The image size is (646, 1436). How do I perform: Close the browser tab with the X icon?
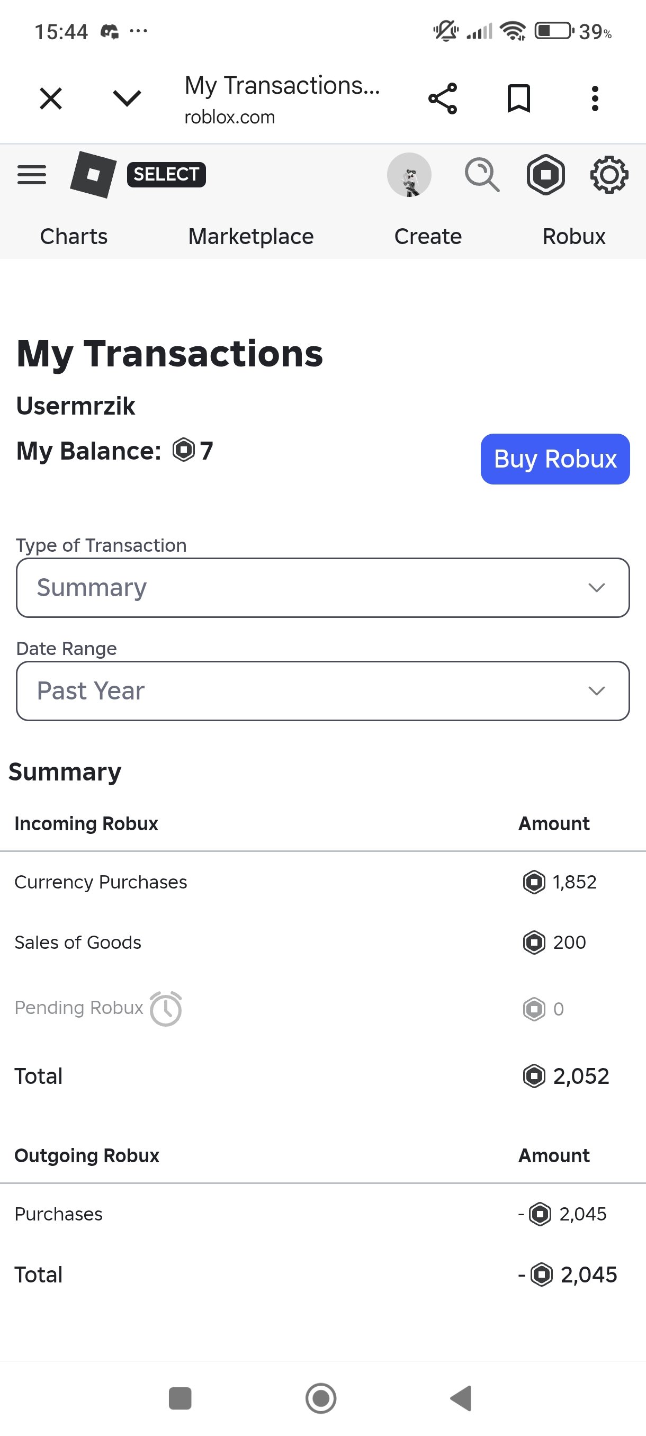coord(51,98)
